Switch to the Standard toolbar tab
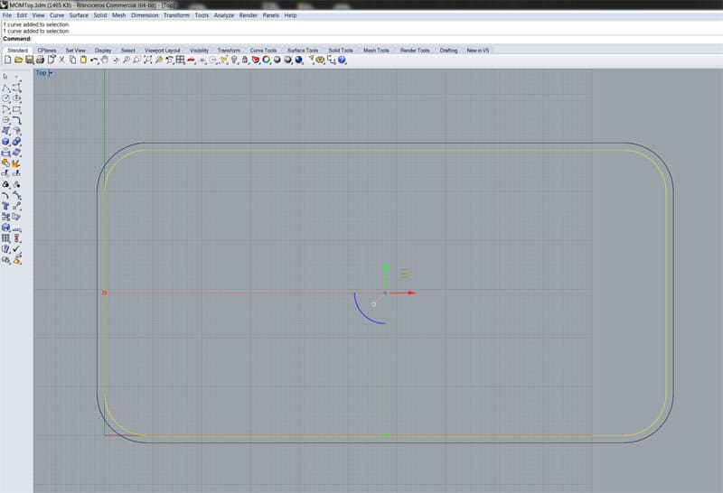This screenshot has height=493, width=723. 17,51
